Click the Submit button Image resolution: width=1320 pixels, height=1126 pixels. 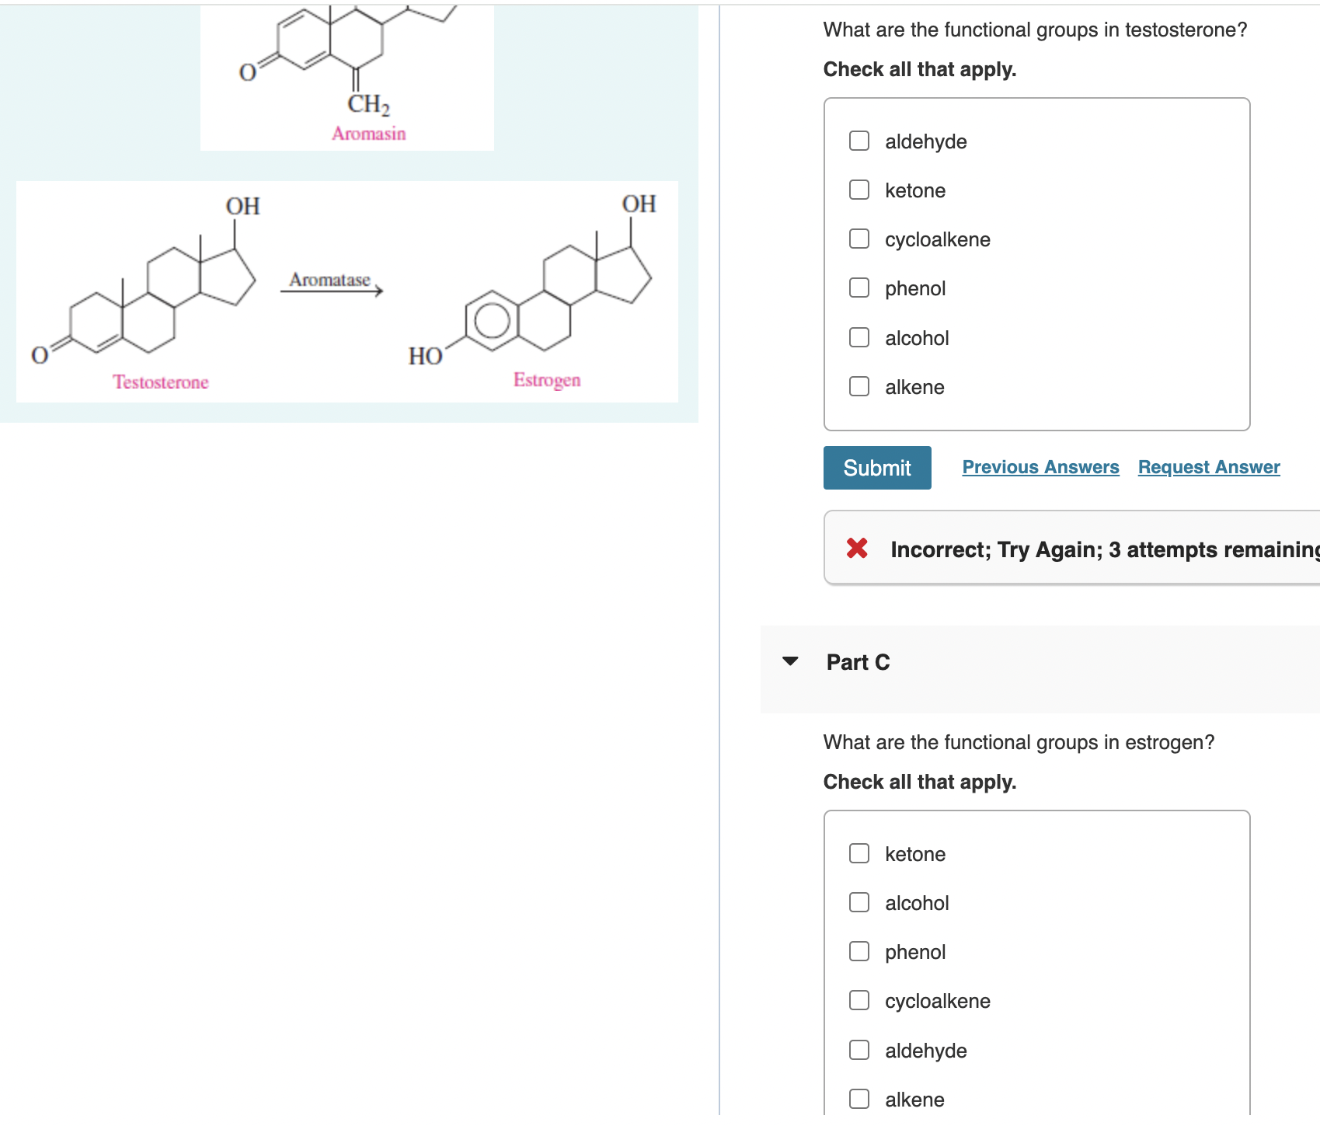876,467
